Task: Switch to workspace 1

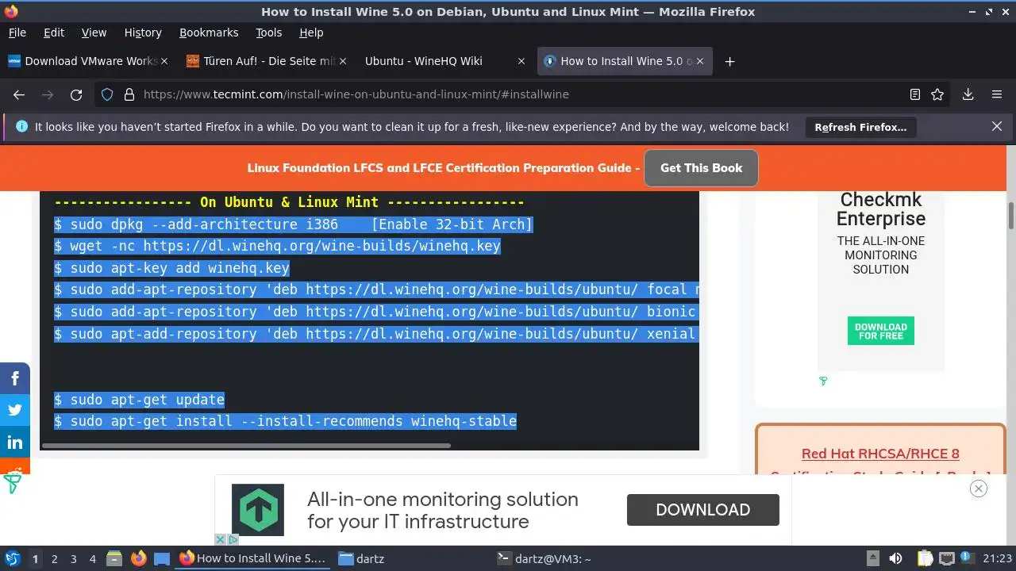Action: pyautogui.click(x=35, y=558)
